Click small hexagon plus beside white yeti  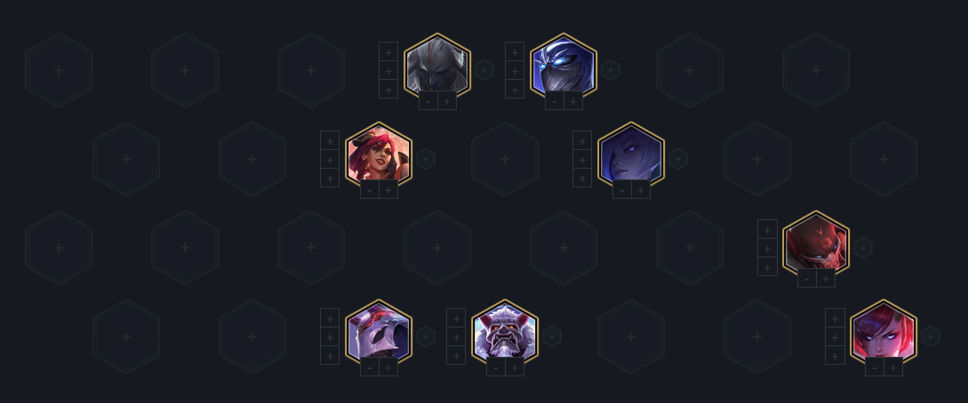551,336
